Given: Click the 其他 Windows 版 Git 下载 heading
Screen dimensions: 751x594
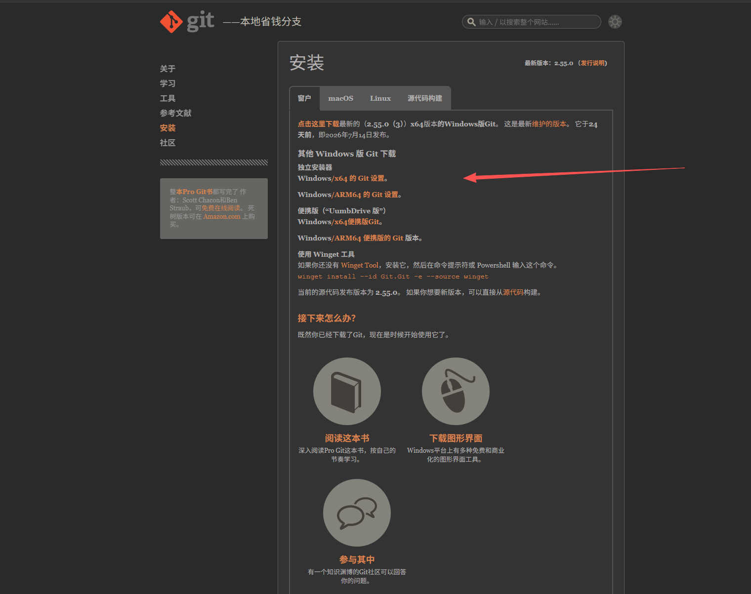Looking at the screenshot, I should pyautogui.click(x=346, y=154).
